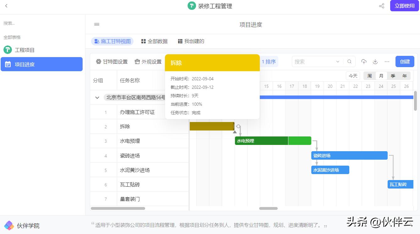Click the upload cloud icon in the toolbar
Screen dimensions: 420x234
364,61
